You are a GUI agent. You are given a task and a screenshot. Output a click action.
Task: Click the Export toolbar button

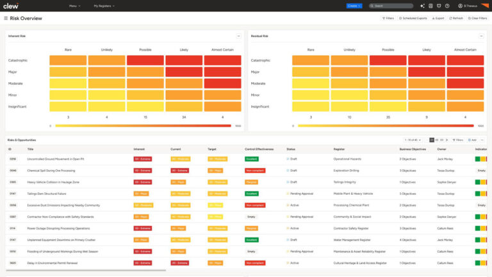(438, 18)
